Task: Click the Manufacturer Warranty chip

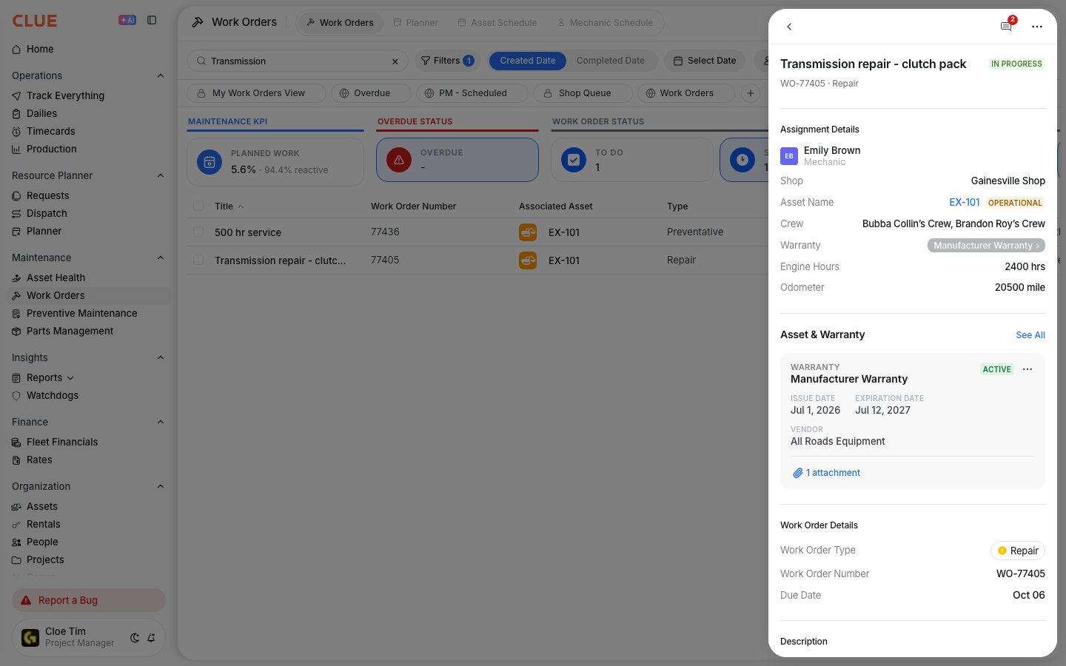Action: (986, 246)
